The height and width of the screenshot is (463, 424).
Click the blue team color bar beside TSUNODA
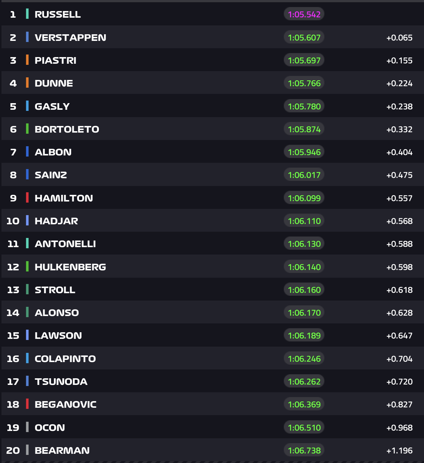(x=27, y=381)
